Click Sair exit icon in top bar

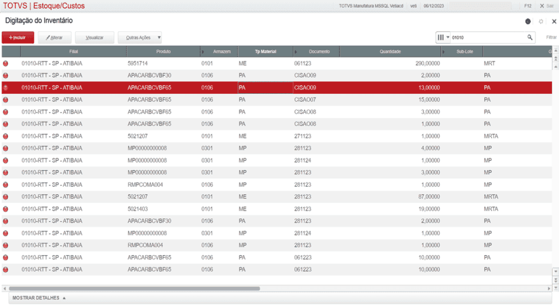coord(546,5)
